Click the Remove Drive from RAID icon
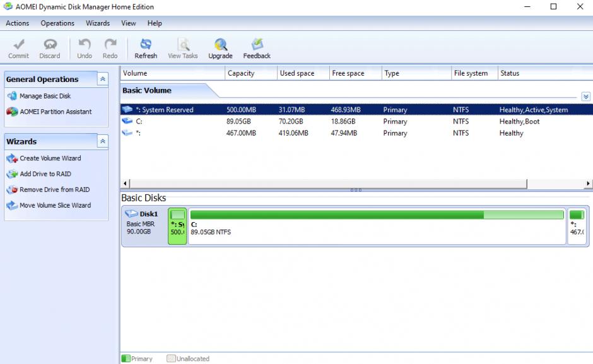Viewport: 593px width, 364px height. click(x=12, y=189)
